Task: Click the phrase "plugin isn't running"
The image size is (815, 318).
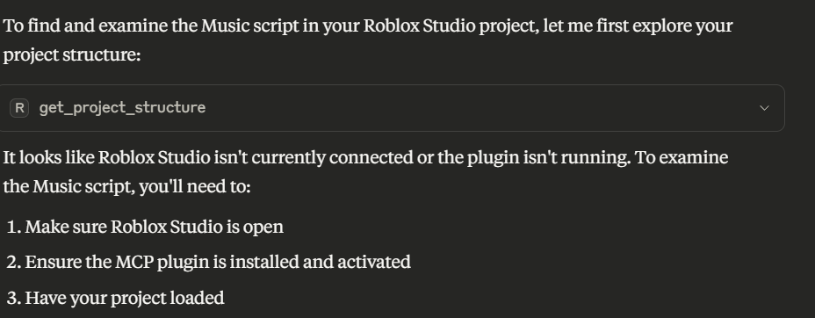Action: (549, 157)
